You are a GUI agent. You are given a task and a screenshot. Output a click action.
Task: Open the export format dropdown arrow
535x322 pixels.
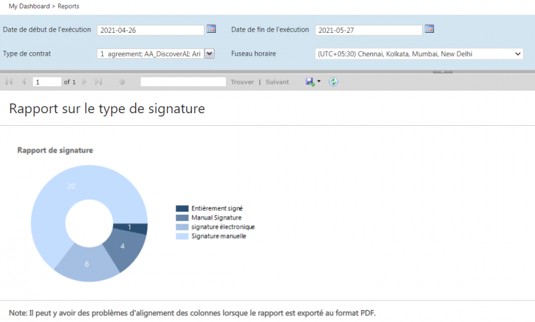point(319,82)
